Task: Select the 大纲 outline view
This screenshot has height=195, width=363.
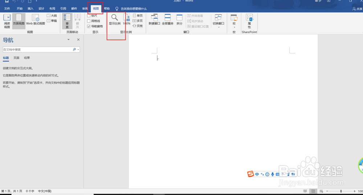Action: 52,16
